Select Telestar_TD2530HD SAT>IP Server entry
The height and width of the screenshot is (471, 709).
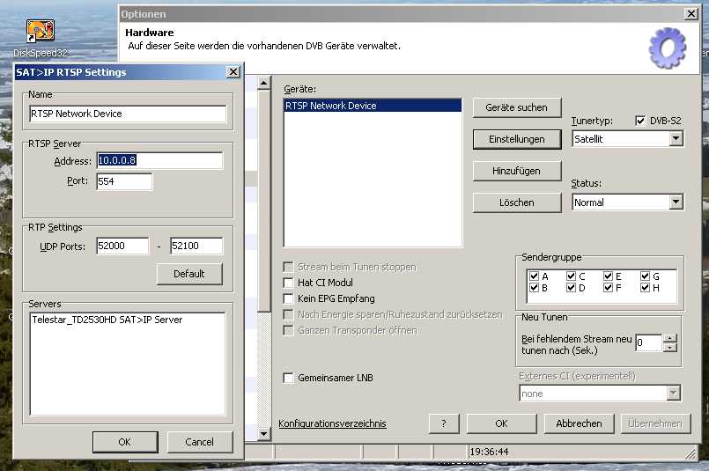pos(107,320)
